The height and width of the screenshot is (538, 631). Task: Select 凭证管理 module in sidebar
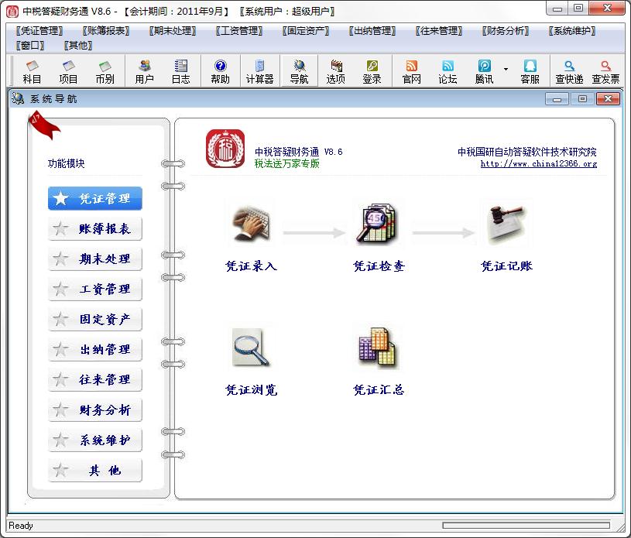pyautogui.click(x=95, y=198)
